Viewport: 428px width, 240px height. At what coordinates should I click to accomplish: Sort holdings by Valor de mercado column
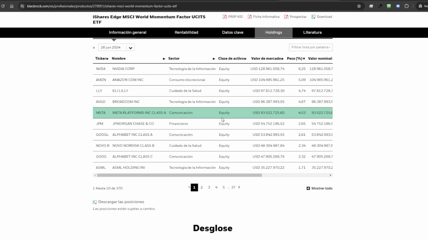[267, 58]
